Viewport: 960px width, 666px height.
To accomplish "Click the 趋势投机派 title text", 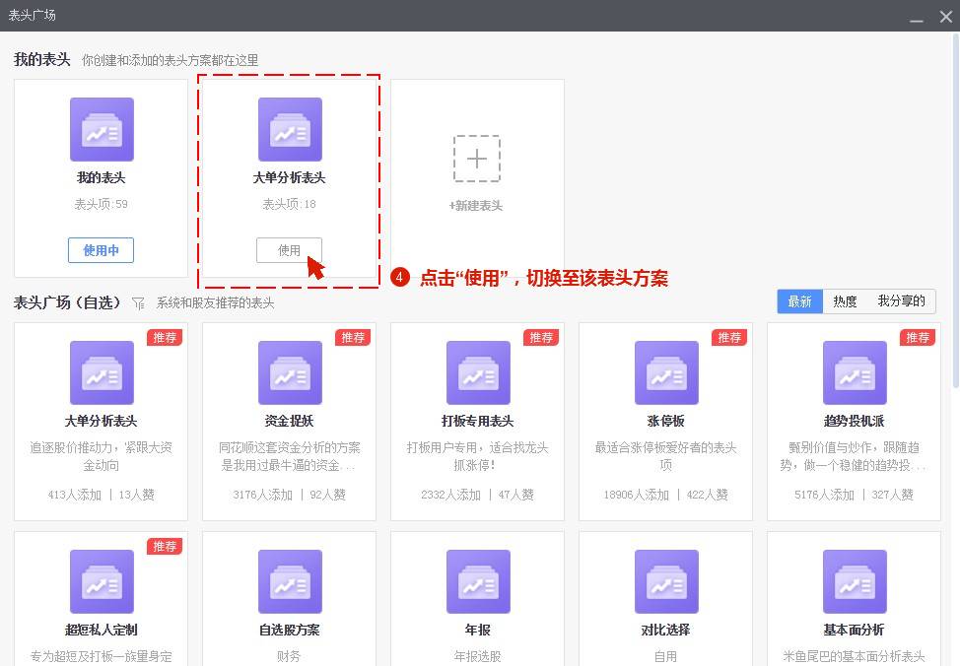I will 855,421.
